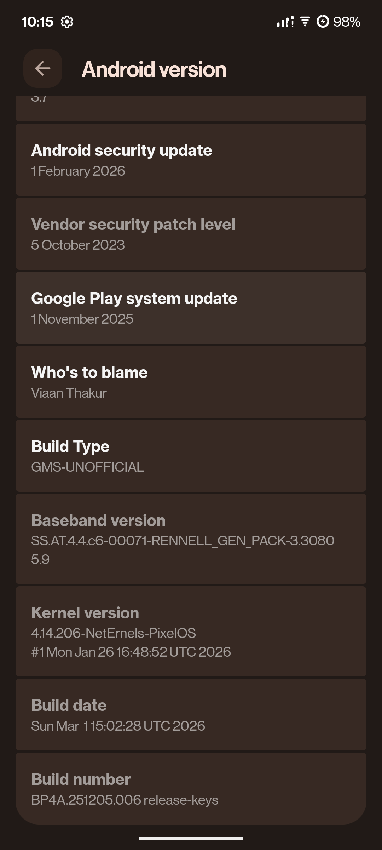
Task: Tap the 10:15 clock in status bar
Action: tap(37, 22)
